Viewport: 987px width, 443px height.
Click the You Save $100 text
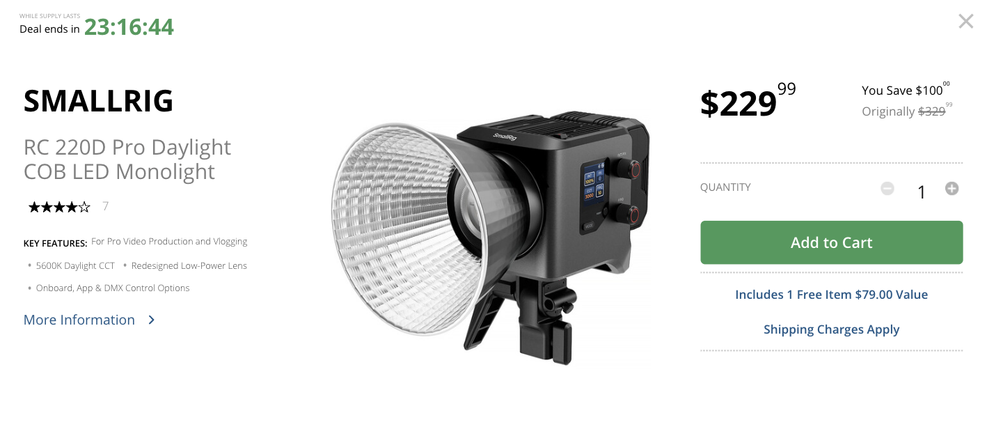pos(906,89)
